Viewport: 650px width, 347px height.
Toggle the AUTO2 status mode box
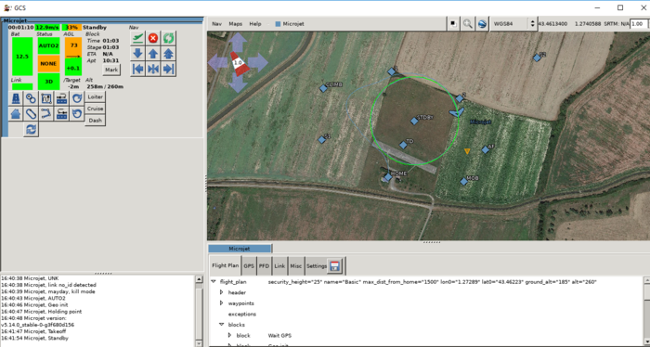(49, 45)
